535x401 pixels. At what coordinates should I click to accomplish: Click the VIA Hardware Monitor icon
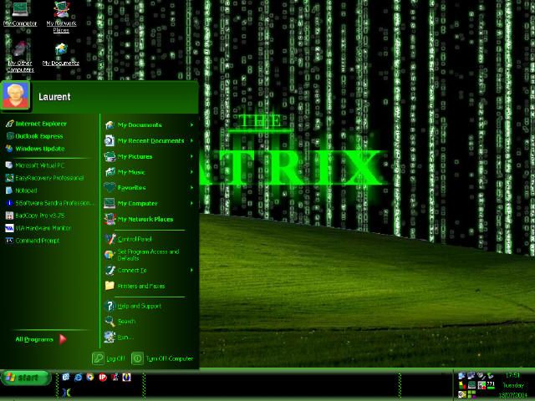9,228
